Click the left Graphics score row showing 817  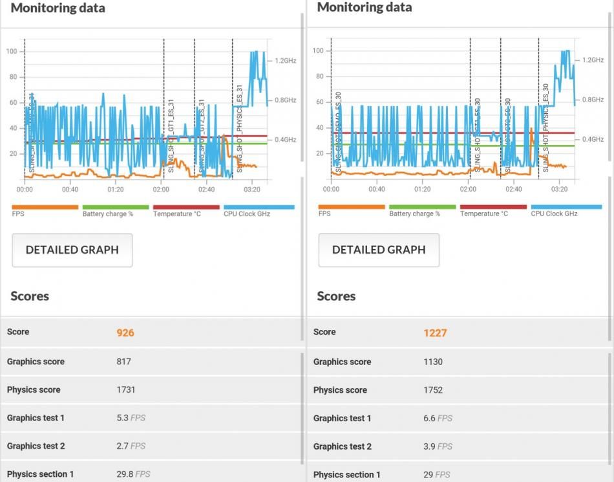151,362
